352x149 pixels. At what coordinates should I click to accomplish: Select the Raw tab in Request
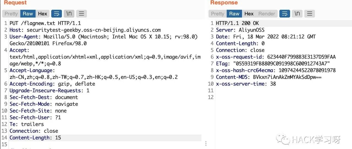[28, 13]
